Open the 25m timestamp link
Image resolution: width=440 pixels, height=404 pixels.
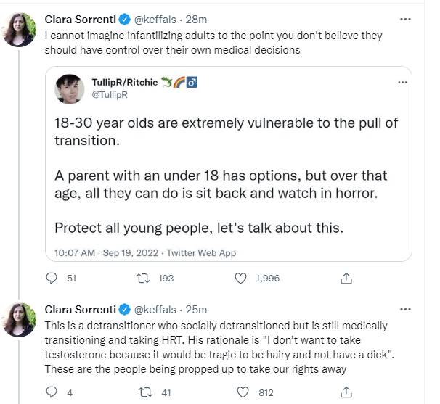point(197,309)
